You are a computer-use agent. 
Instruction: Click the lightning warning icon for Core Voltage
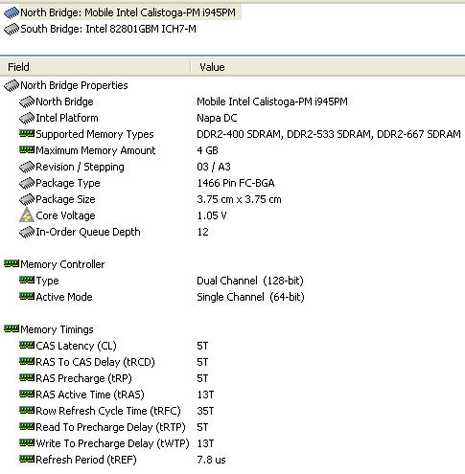click(27, 215)
